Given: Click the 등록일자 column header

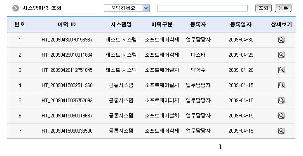Looking at the screenshot, I should (x=241, y=25).
